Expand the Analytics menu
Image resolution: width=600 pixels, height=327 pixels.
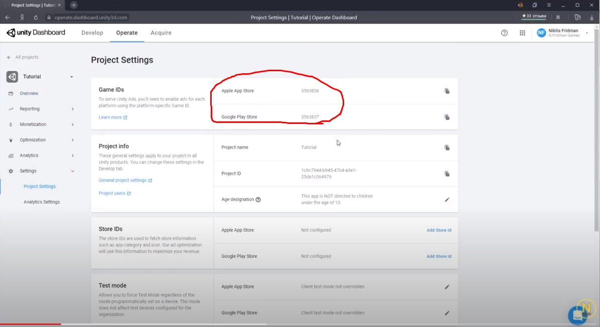[72, 155]
